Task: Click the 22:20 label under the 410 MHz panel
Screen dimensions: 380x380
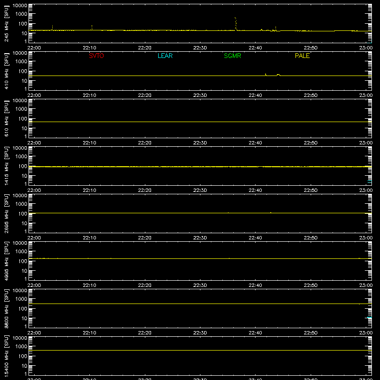Action: coord(145,95)
